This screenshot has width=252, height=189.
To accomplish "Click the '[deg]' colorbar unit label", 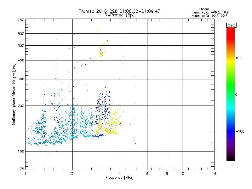I will tap(231, 25).
